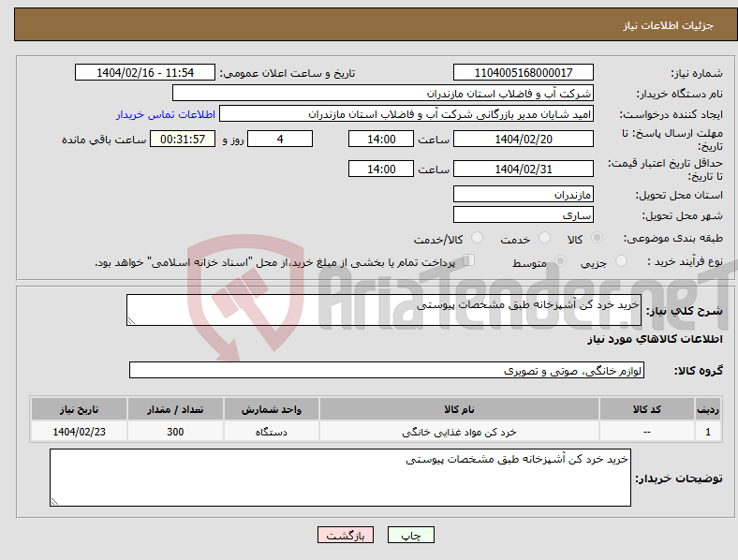Click the price validity time 14:00 field

tap(381, 169)
